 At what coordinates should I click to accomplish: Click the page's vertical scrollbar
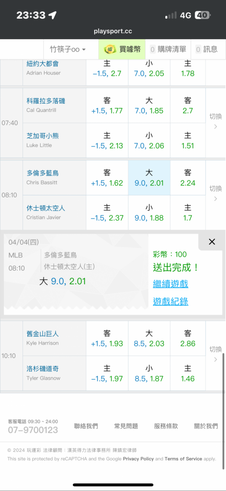point(224,410)
